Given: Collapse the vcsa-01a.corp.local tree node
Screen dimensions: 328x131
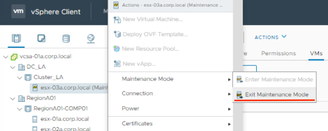Looking at the screenshot, I should (6, 57).
